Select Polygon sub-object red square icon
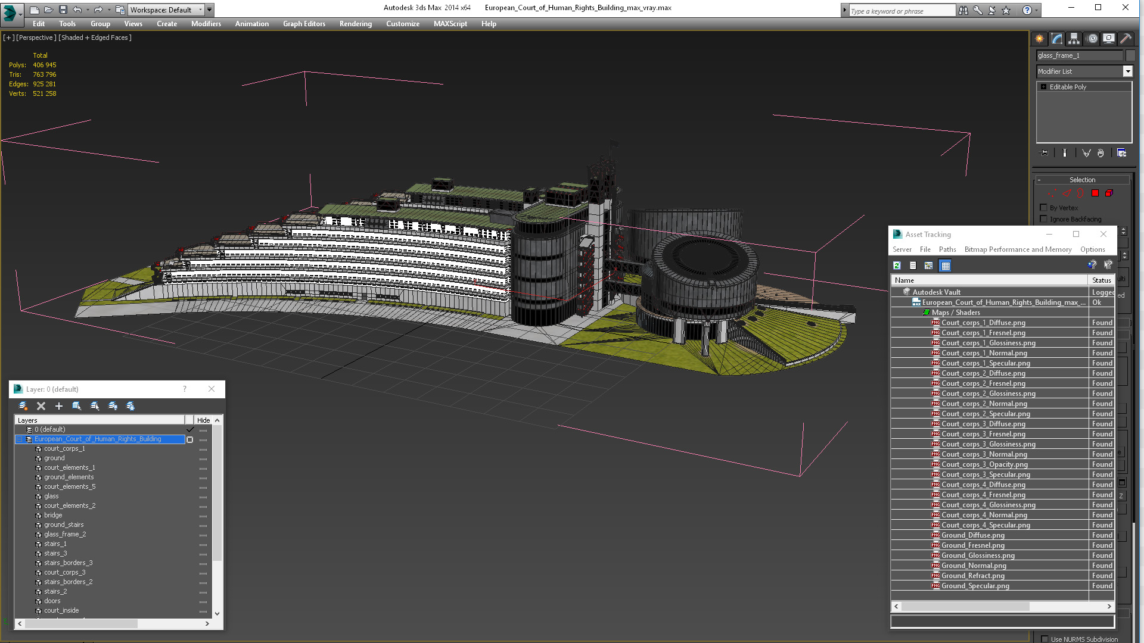This screenshot has width=1144, height=643. [x=1095, y=193]
